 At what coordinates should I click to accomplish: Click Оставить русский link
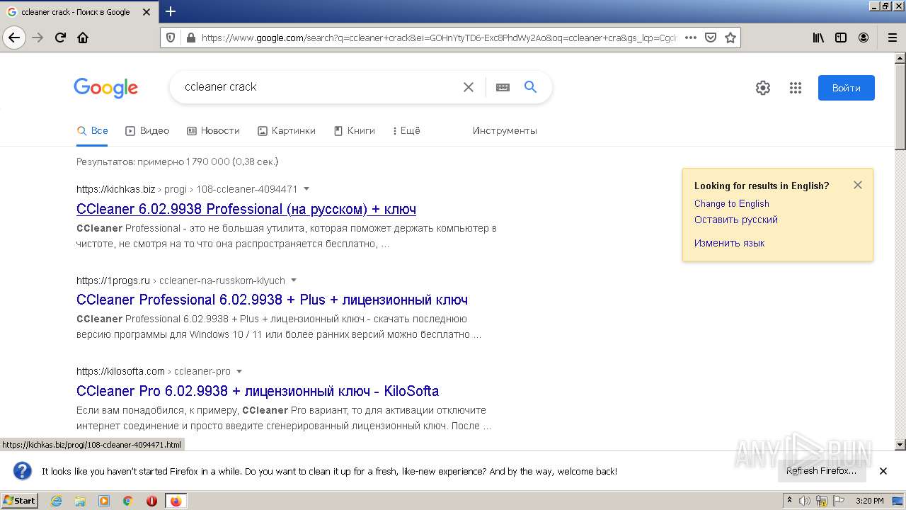click(x=736, y=220)
